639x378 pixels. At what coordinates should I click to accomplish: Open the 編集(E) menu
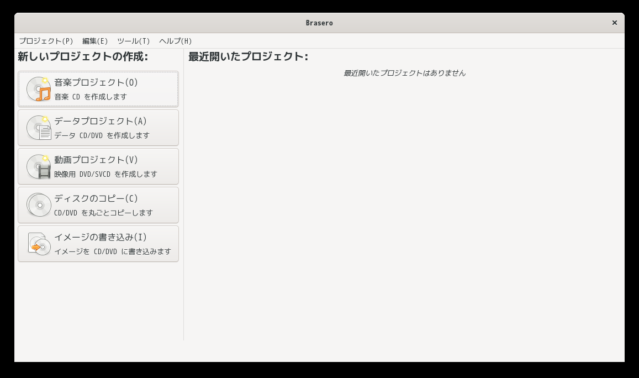tap(95, 41)
